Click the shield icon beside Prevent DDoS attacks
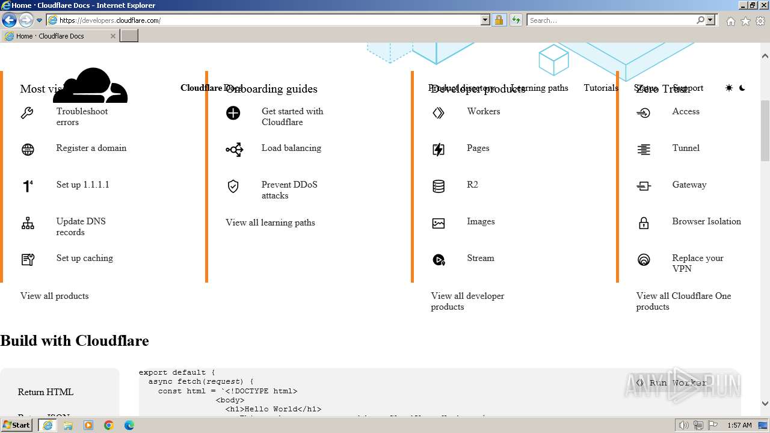Image resolution: width=770 pixels, height=433 pixels. click(233, 186)
